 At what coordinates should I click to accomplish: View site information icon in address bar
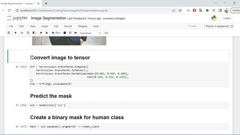[17, 10]
